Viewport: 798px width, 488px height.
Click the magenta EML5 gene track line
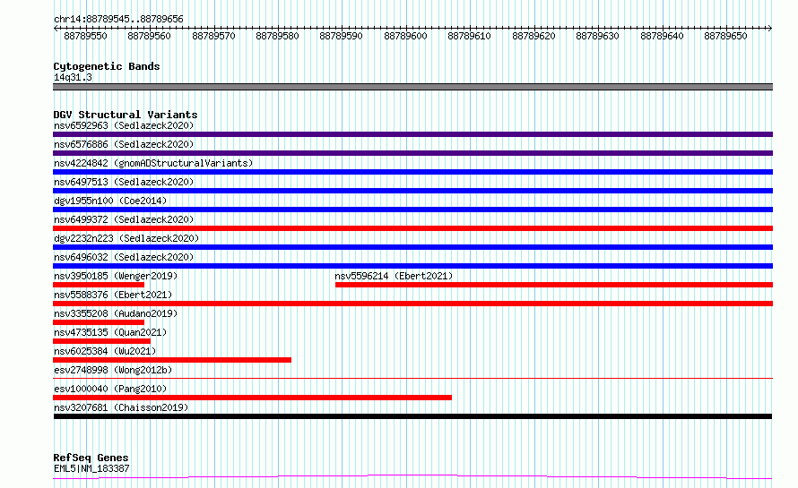click(x=412, y=476)
